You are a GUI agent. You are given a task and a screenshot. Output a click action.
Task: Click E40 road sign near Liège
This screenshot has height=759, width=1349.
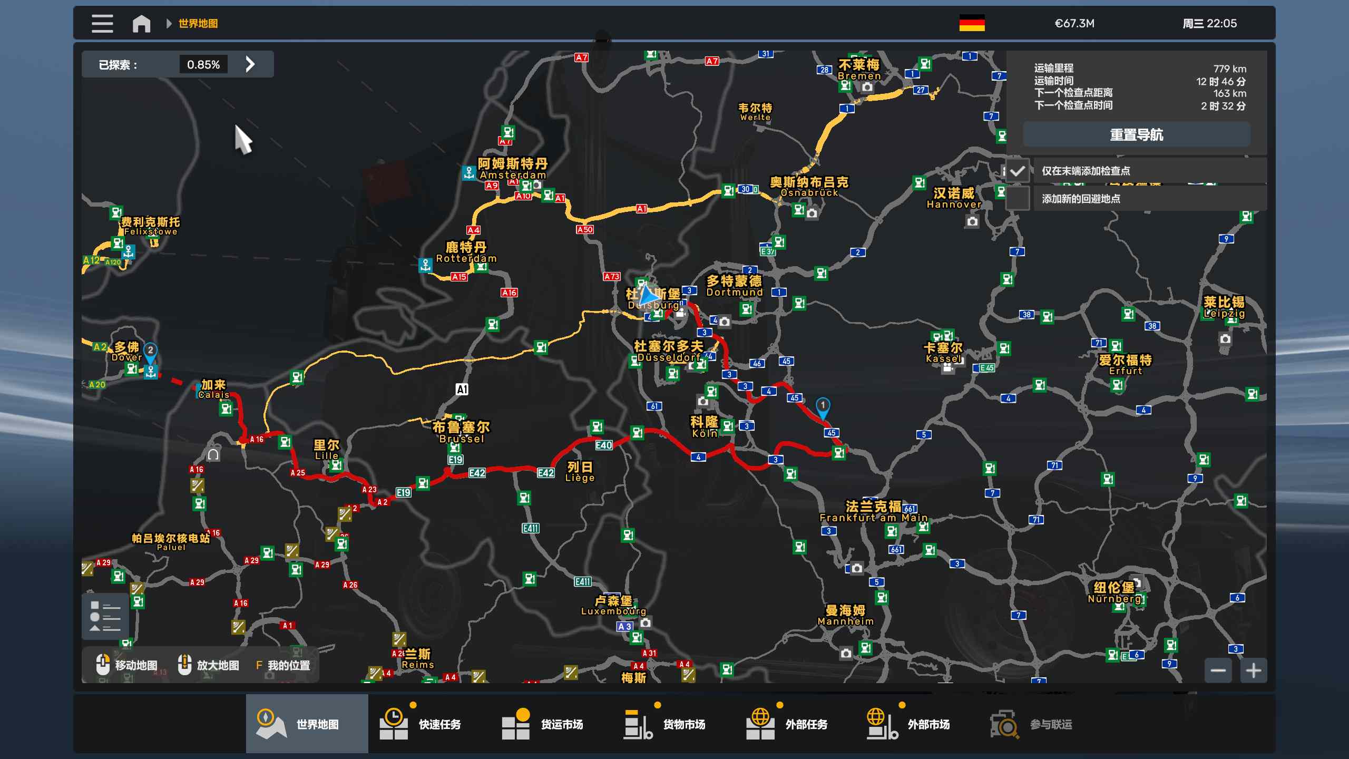(x=604, y=445)
